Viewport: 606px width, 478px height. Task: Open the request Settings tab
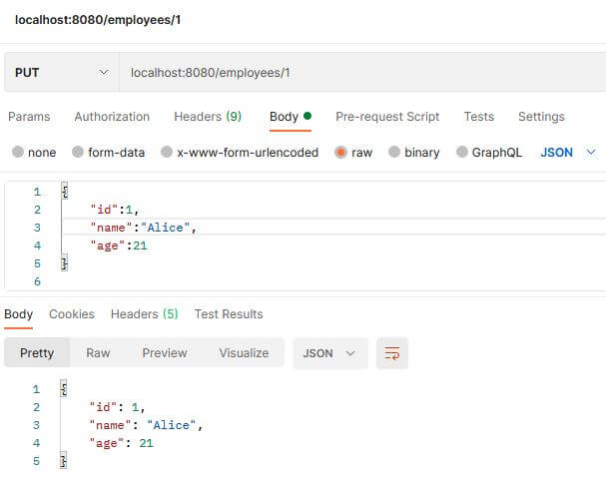(x=541, y=117)
